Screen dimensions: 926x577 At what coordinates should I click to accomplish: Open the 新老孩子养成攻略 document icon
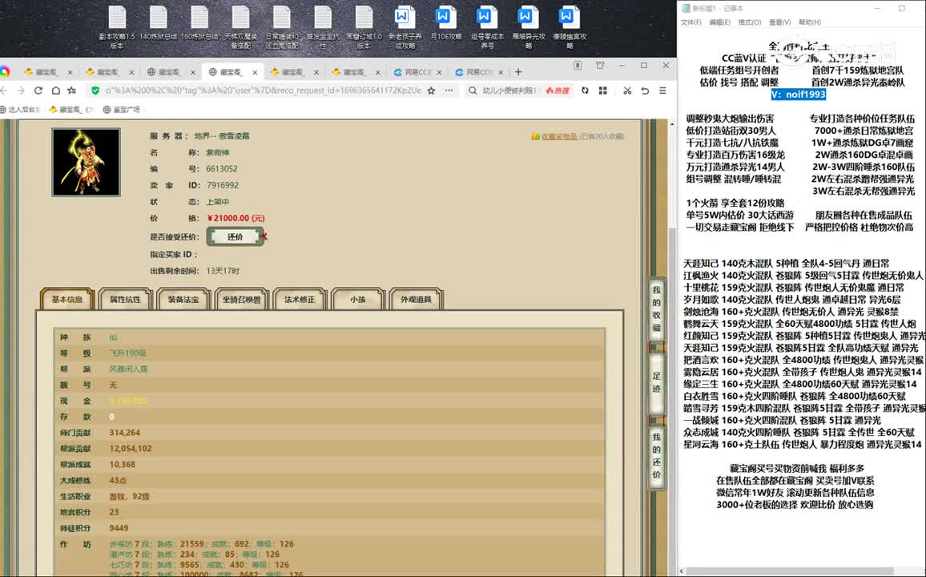405,27
